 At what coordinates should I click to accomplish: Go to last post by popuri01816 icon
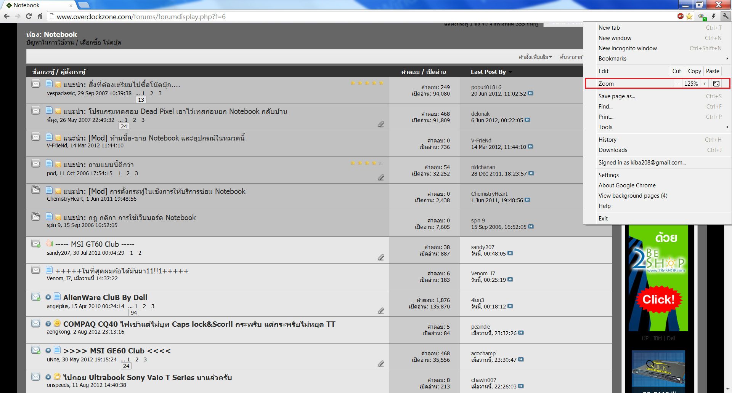(x=530, y=93)
